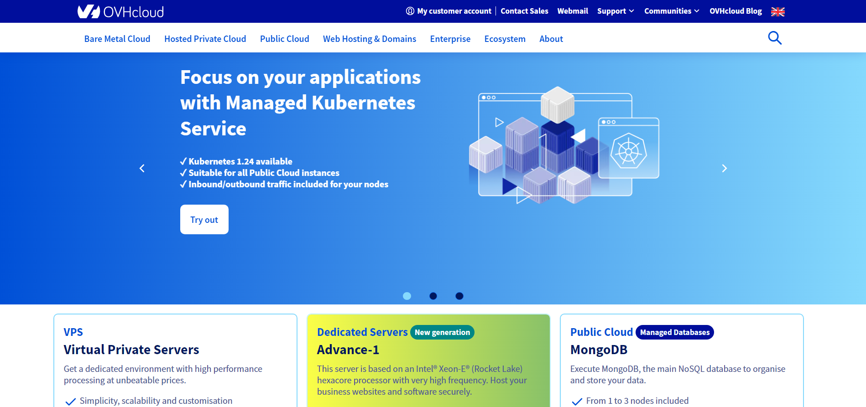Screen dimensions: 866x407
Task: Click Contact Sales link
Action: [x=524, y=11]
